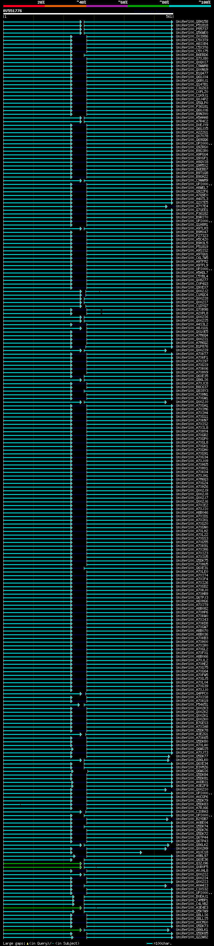The width and height of the screenshot is (214, 946).
Task: Select hit label UniRef100_Q7XR98
Action: point(192,310)
